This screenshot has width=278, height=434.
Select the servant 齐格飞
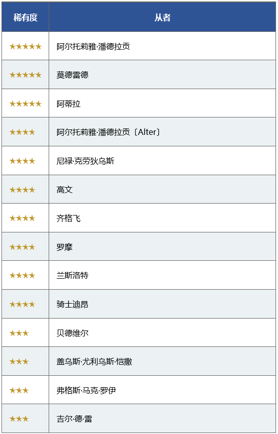coord(69,218)
